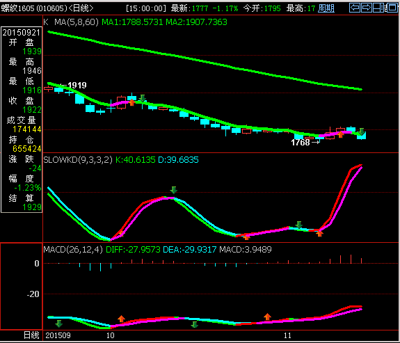The width and height of the screenshot is (400, 343).
Task: Click the single window view icon
Action: (x=392, y=8)
